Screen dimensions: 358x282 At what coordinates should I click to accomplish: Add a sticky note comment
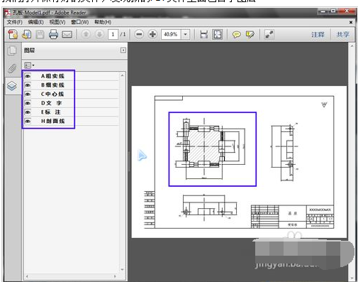(x=236, y=35)
